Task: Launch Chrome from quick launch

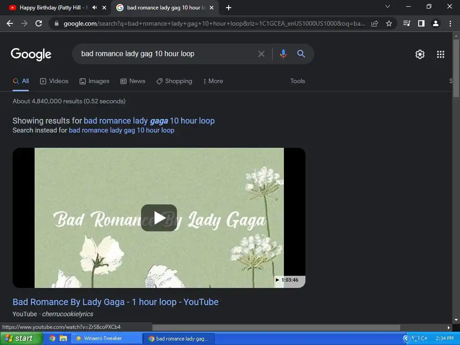Action: [52, 339]
